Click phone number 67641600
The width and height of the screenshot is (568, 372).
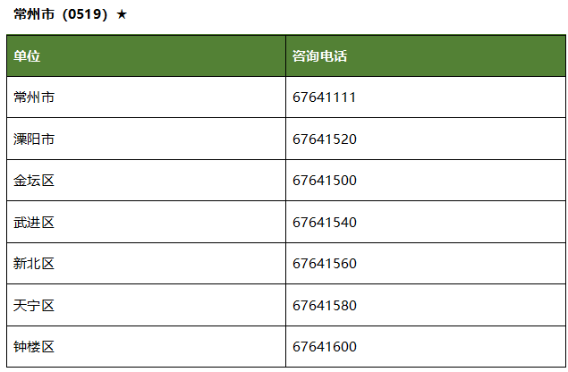[x=325, y=347]
